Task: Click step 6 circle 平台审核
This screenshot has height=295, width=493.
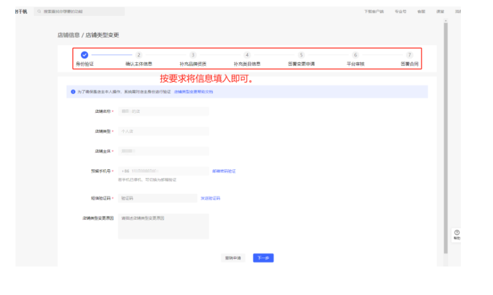Action: [355, 55]
